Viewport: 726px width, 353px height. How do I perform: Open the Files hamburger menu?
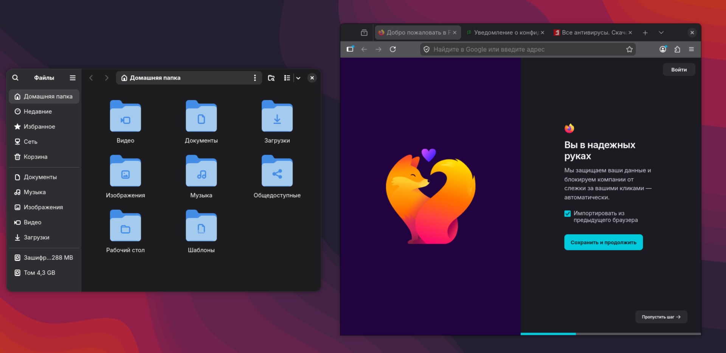(x=73, y=78)
